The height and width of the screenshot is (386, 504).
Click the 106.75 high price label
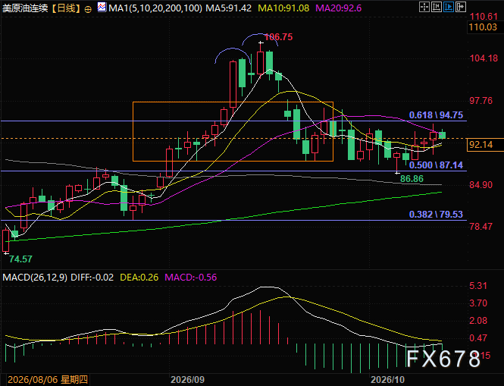tap(279, 37)
